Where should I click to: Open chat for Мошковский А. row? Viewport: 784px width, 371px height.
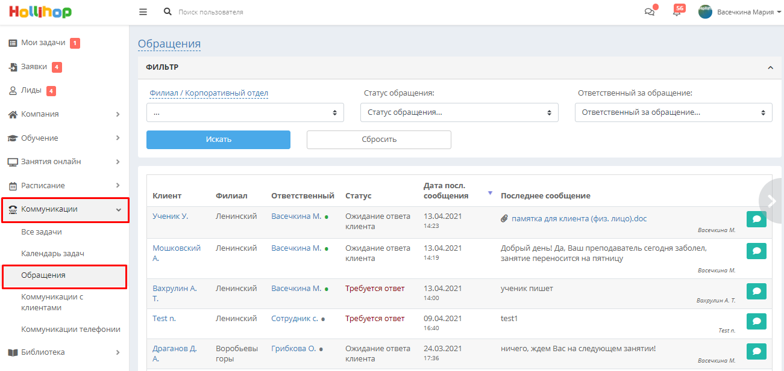point(756,251)
